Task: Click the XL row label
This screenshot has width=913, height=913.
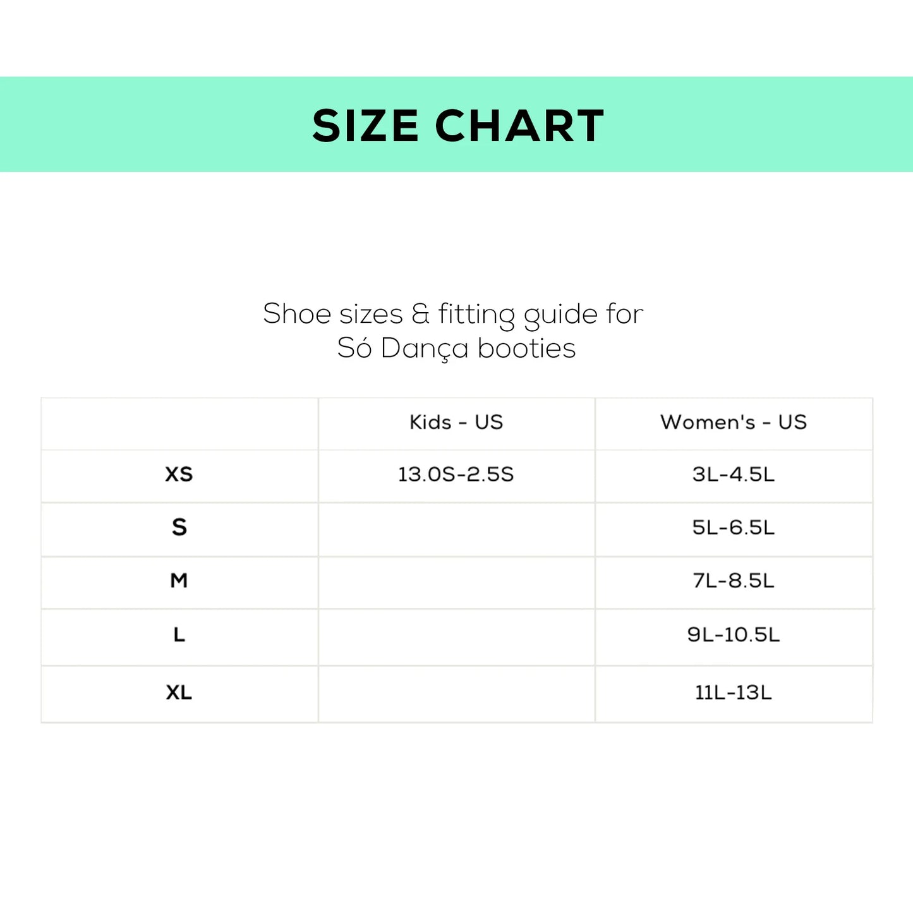Action: pos(179,693)
